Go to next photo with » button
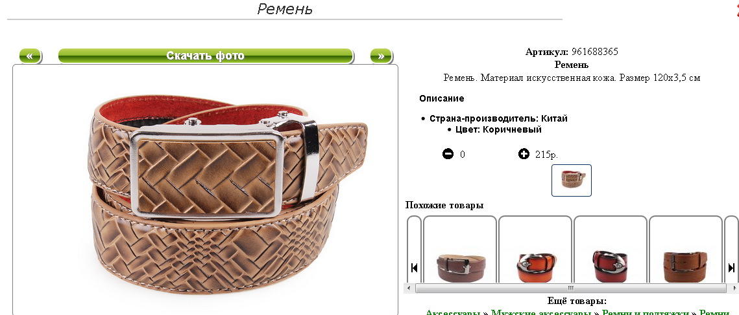The height and width of the screenshot is (315, 739). pyautogui.click(x=381, y=56)
